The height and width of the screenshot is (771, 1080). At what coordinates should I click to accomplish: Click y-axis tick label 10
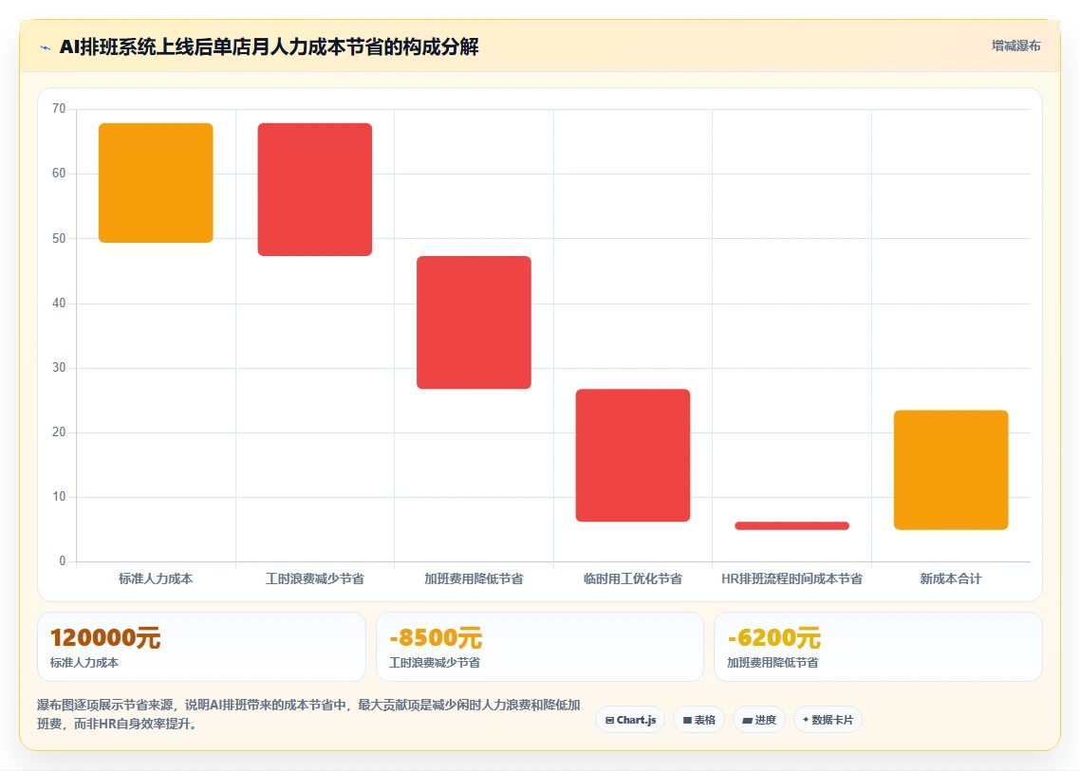coord(59,496)
